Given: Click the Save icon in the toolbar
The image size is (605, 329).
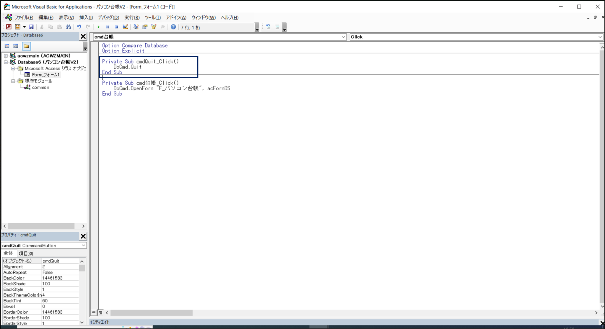Looking at the screenshot, I should pos(31,27).
